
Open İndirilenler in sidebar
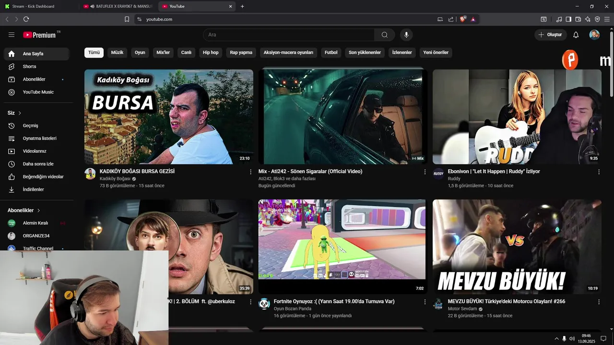[x=36, y=189]
